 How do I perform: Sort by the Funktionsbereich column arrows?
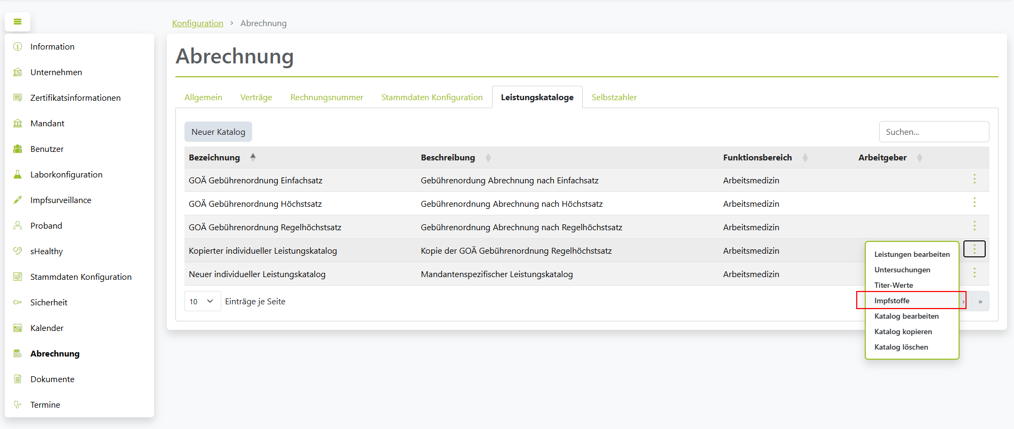(805, 157)
